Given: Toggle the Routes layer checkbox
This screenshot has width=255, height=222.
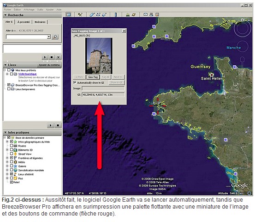Looking at the screenshot, I should point(12,146).
